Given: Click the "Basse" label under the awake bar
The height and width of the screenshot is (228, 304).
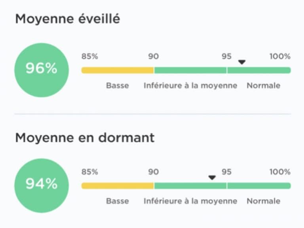Looking at the screenshot, I should click(118, 85).
